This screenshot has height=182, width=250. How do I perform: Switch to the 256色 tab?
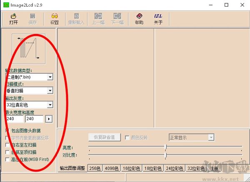tap(95, 168)
